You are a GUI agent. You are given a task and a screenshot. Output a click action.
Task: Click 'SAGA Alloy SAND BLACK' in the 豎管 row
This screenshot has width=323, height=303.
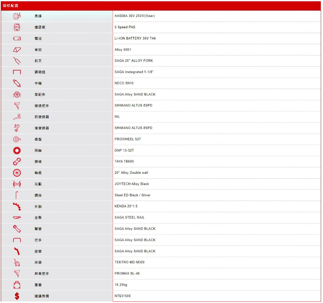pyautogui.click(x=135, y=229)
